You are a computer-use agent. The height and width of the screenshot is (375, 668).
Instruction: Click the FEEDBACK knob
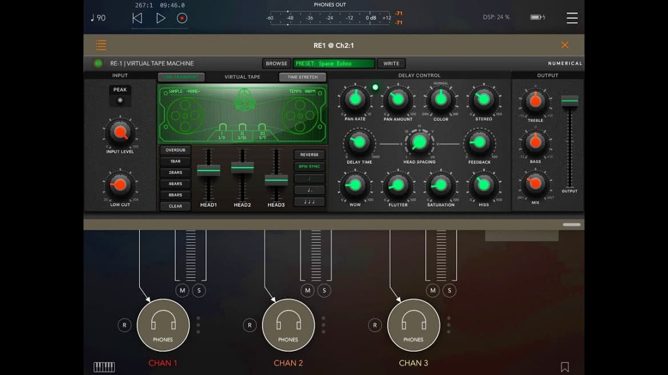(x=479, y=142)
